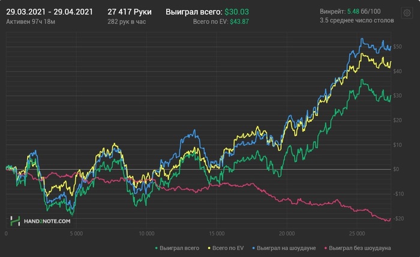Toggle the 'Всего по EV' legend series
420x257 pixels.
227,247
